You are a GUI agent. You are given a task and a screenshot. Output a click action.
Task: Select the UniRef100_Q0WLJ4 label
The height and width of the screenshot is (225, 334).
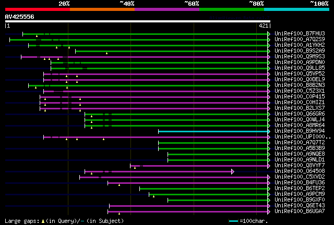(x=300, y=119)
